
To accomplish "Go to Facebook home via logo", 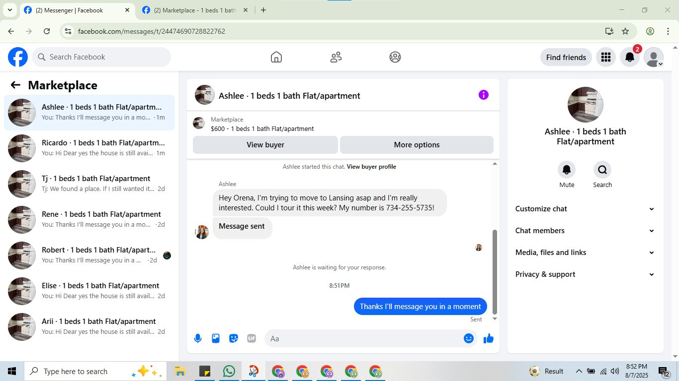I will click(x=18, y=57).
